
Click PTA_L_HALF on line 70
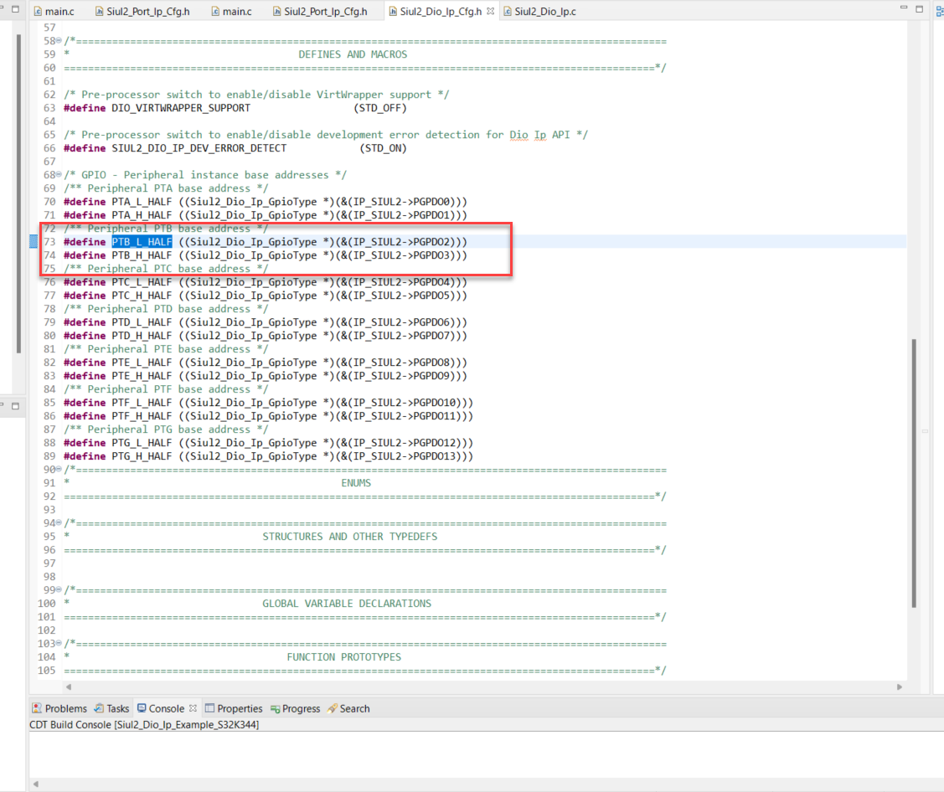142,202
